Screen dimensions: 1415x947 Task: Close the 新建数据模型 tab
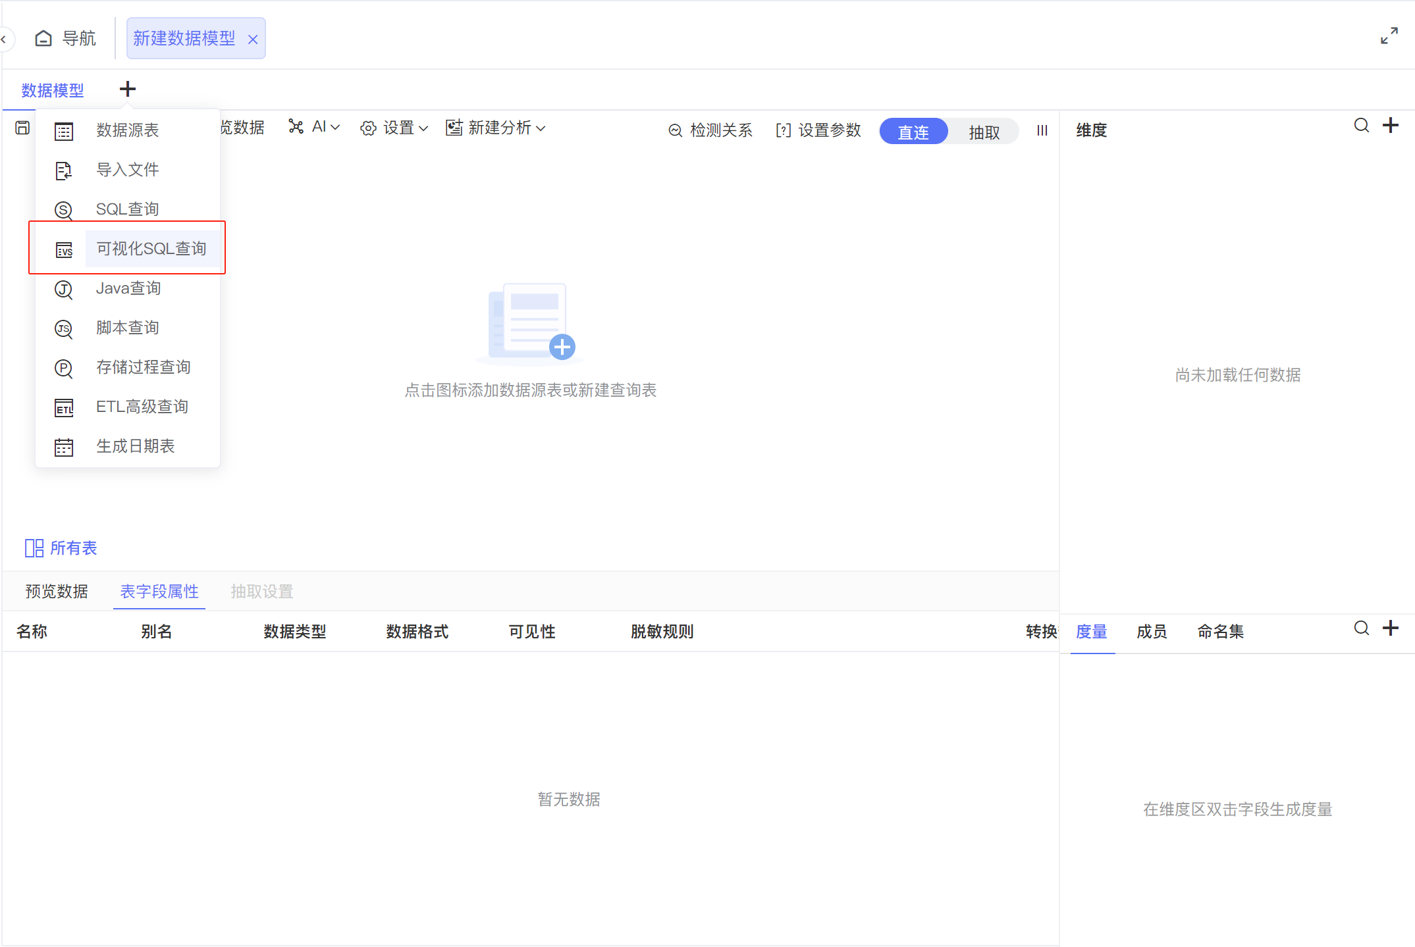pyautogui.click(x=253, y=39)
